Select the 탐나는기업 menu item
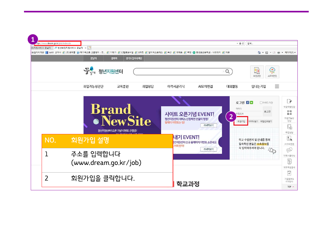The height and width of the screenshot is (236, 333). tap(258, 86)
